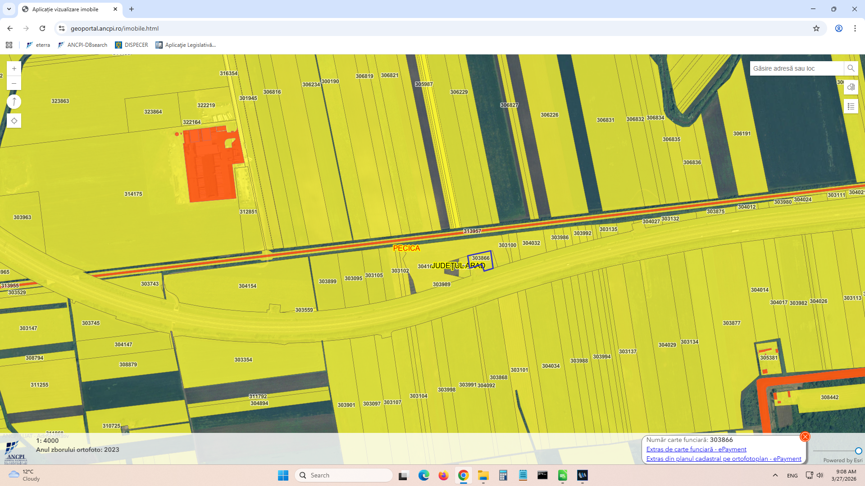
Task: Find my location on map
Action: (x=14, y=121)
